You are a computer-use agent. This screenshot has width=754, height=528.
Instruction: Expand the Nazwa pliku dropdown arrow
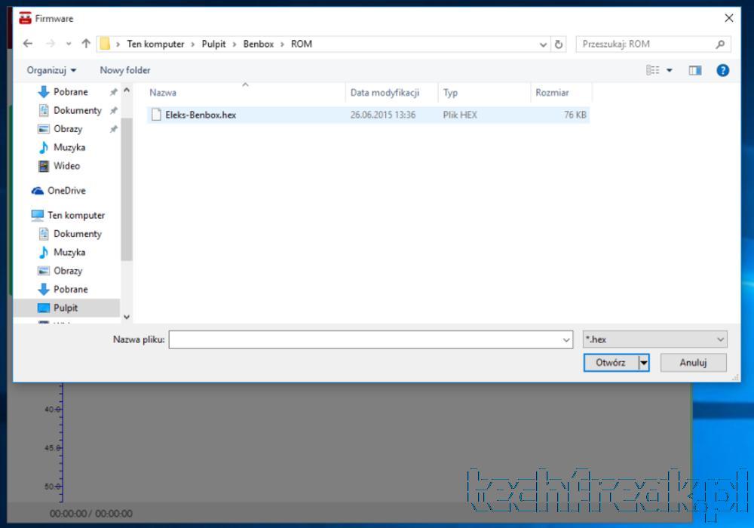(566, 340)
